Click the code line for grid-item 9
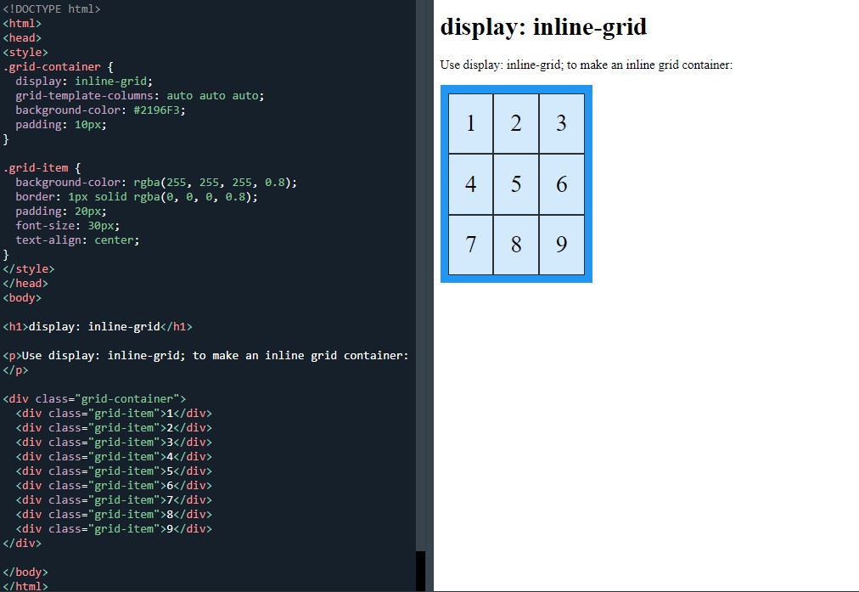Image resolution: width=859 pixels, height=592 pixels. pos(114,529)
